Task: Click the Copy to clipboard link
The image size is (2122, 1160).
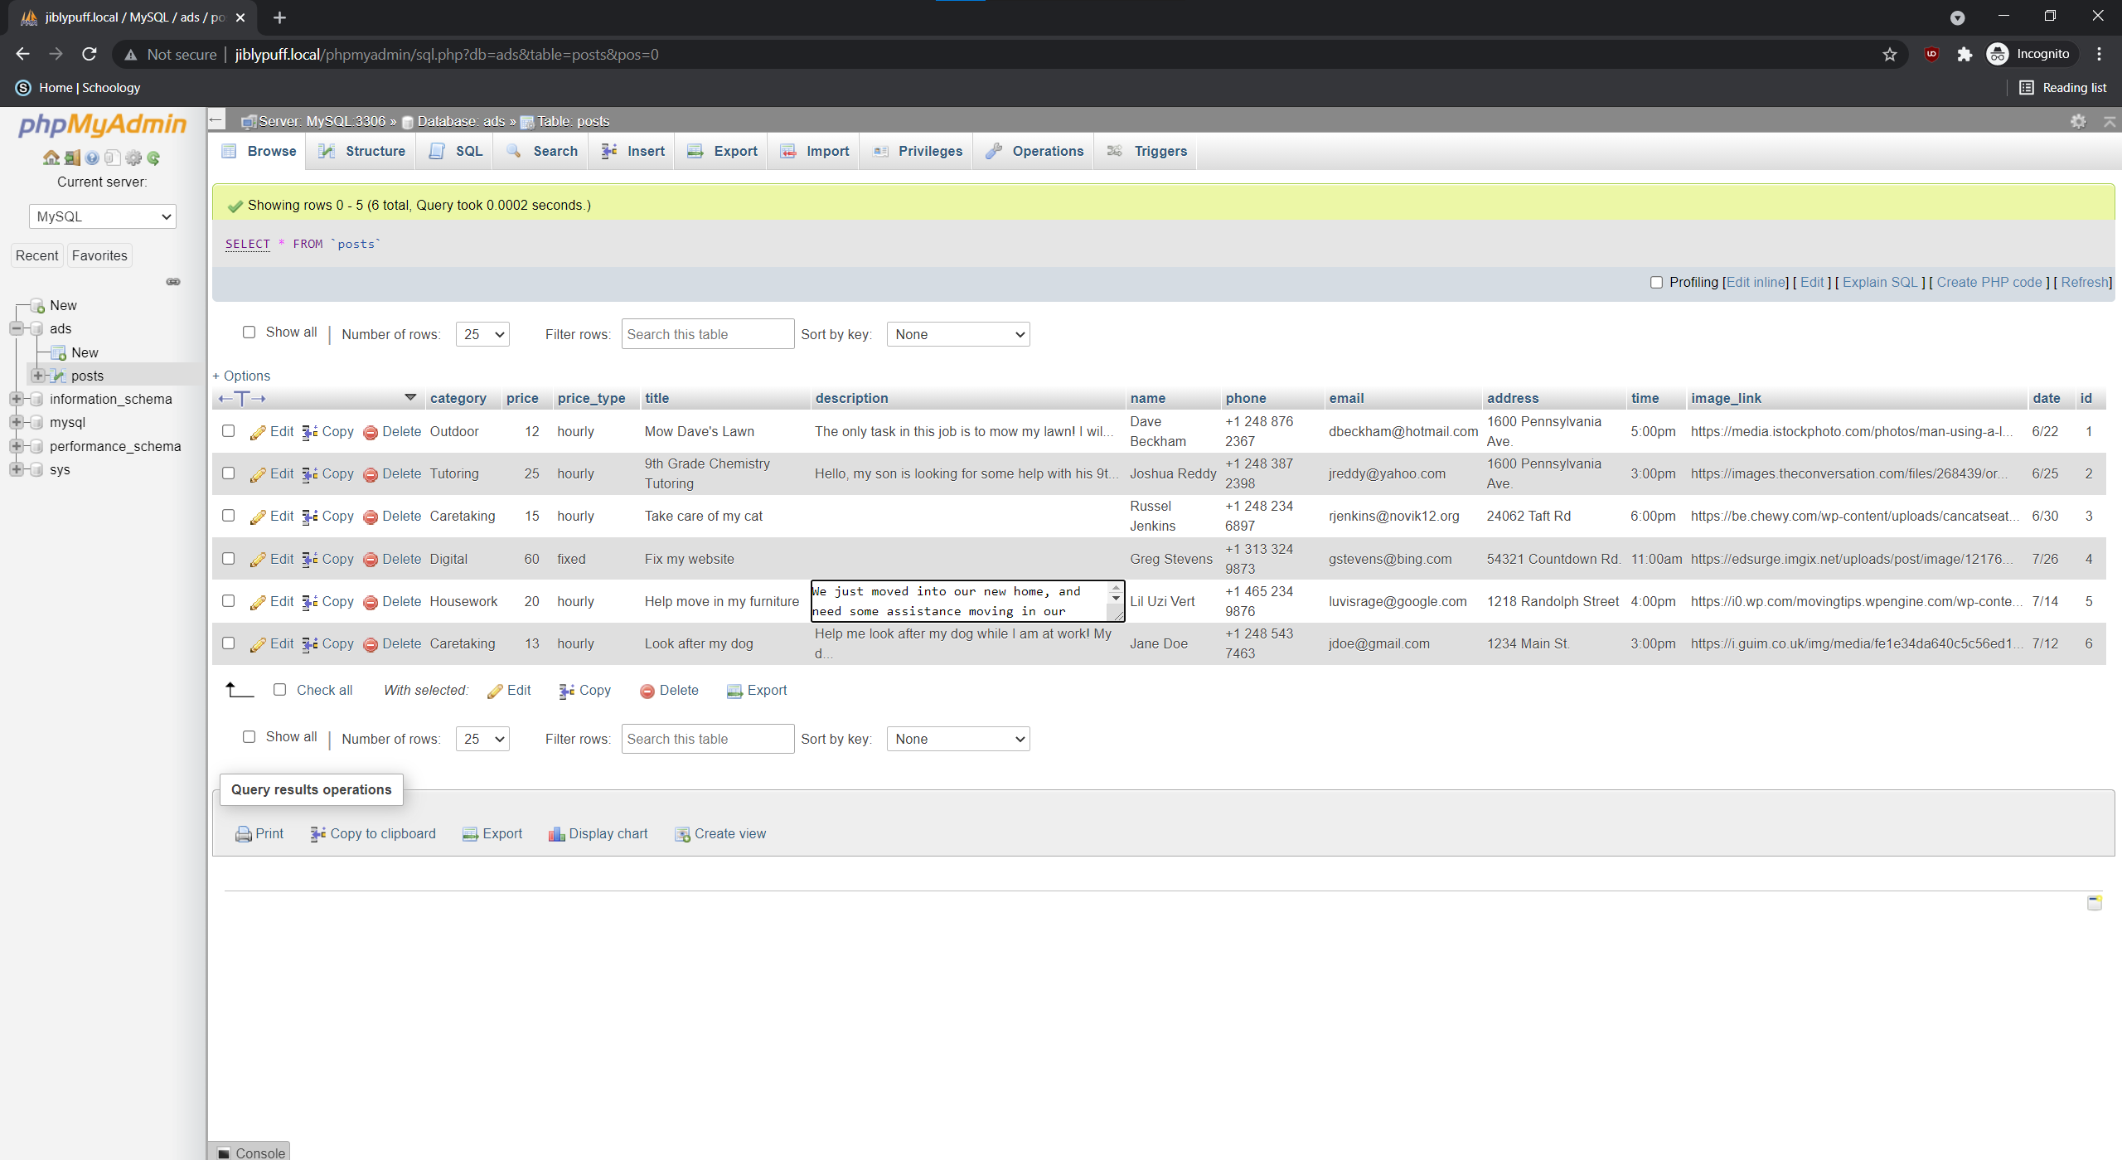Action: click(382, 834)
